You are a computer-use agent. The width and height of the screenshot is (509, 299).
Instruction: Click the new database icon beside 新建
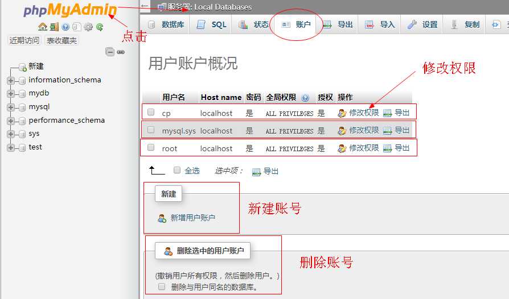pos(23,67)
